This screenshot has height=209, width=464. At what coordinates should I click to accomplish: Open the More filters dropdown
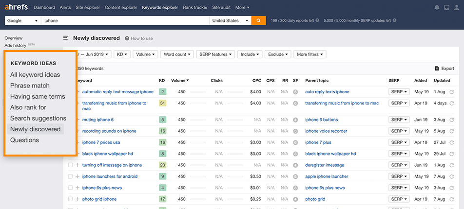310,54
